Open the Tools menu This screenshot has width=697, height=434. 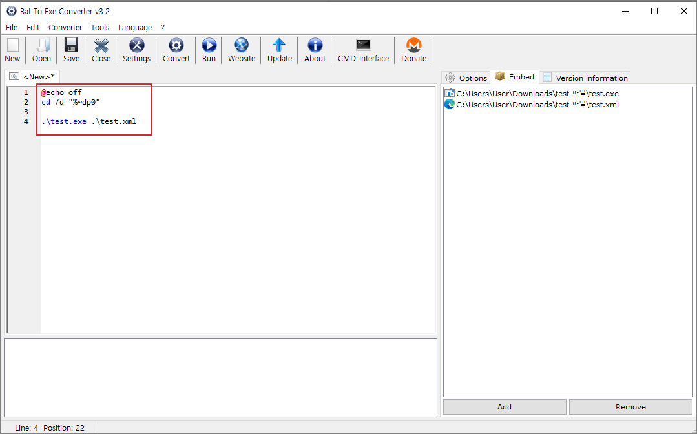(100, 28)
